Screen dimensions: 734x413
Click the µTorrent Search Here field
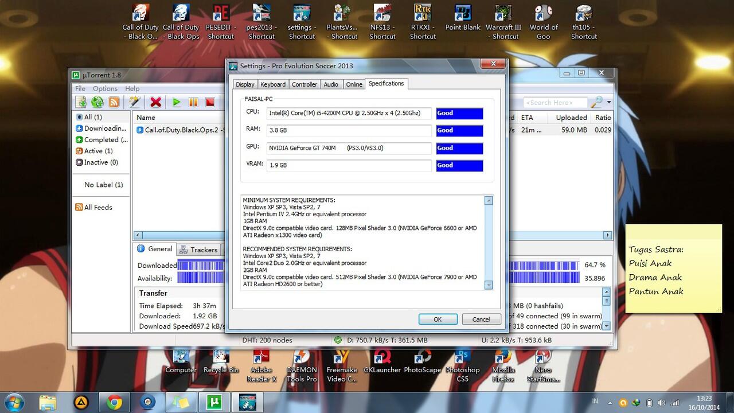[554, 103]
